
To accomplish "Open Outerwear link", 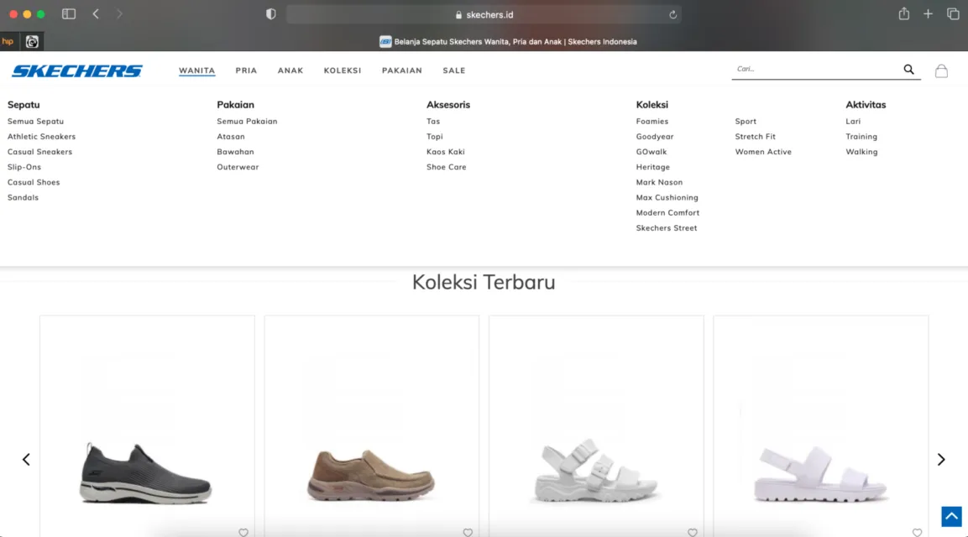I will click(238, 167).
